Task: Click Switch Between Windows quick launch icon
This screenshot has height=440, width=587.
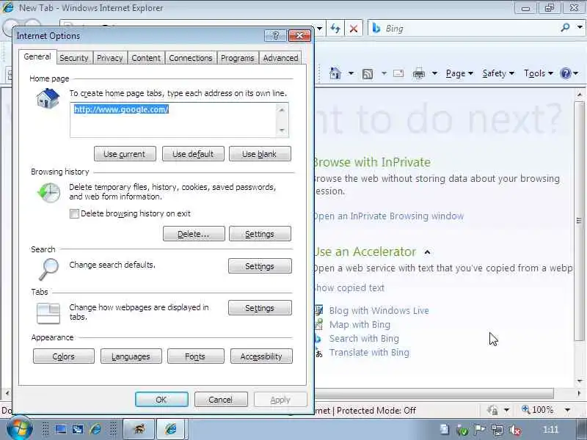Action: point(78,429)
